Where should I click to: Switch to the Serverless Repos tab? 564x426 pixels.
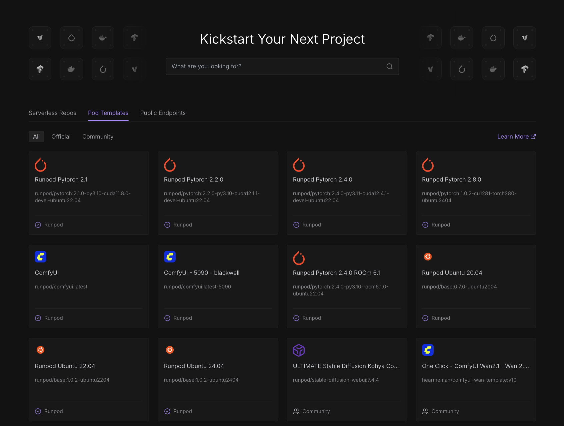point(52,113)
